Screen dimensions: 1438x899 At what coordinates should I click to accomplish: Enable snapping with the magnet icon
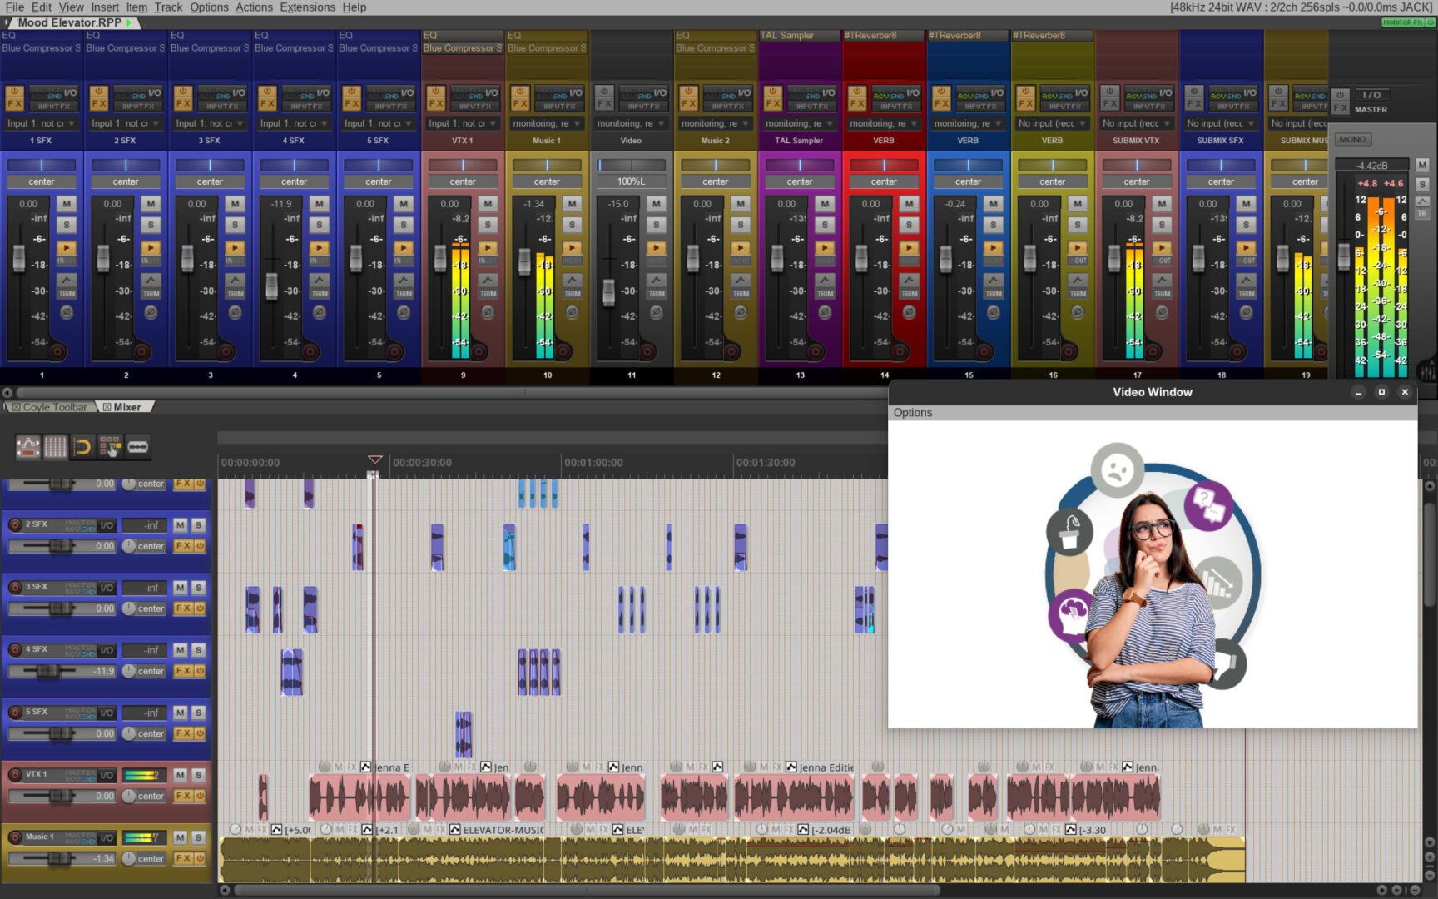82,447
